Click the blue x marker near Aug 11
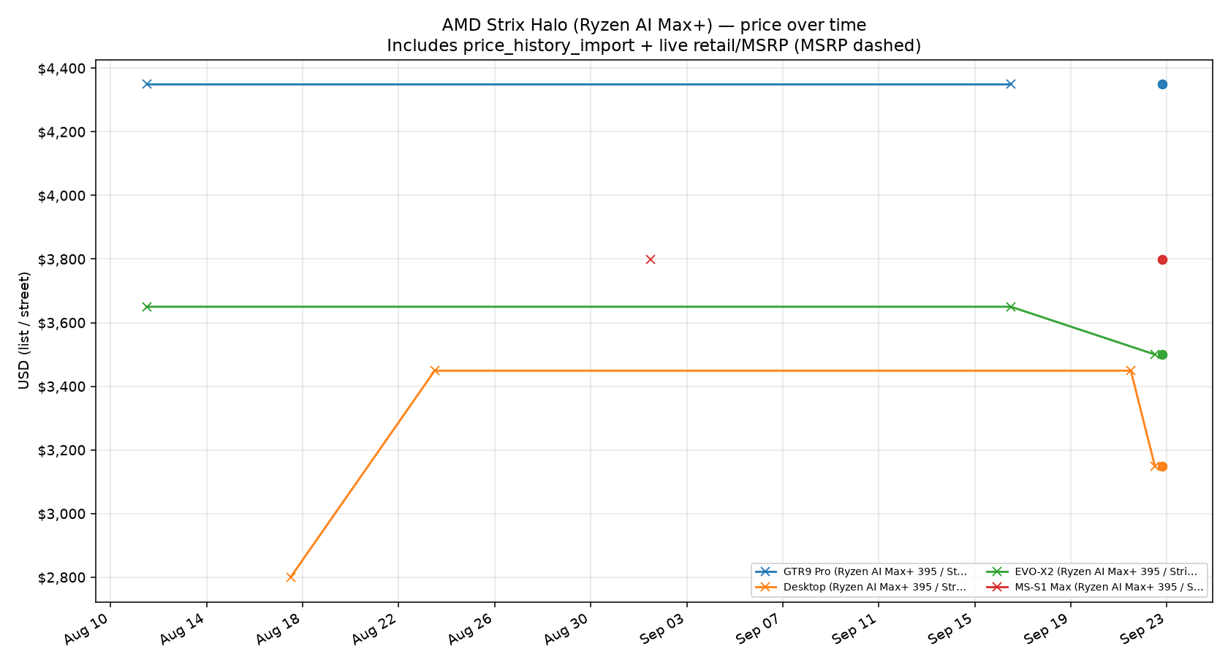This screenshot has width=1228, height=665. coord(147,84)
